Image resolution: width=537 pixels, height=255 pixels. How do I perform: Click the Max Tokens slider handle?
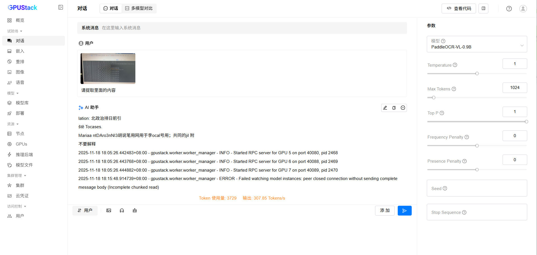(434, 98)
